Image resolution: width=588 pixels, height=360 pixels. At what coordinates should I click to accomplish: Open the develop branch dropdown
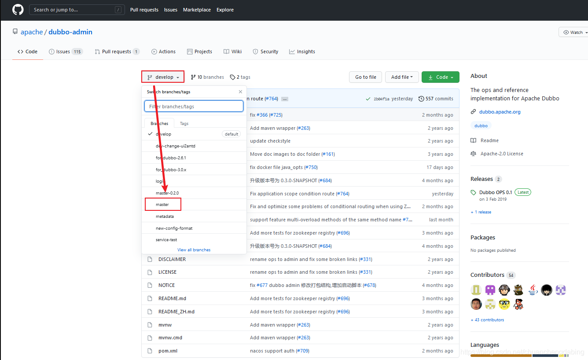point(163,77)
